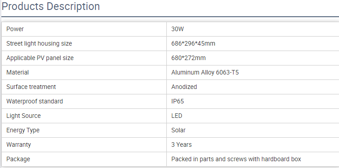Select the Energy Type label
The height and width of the screenshot is (168, 339).
click(x=23, y=131)
